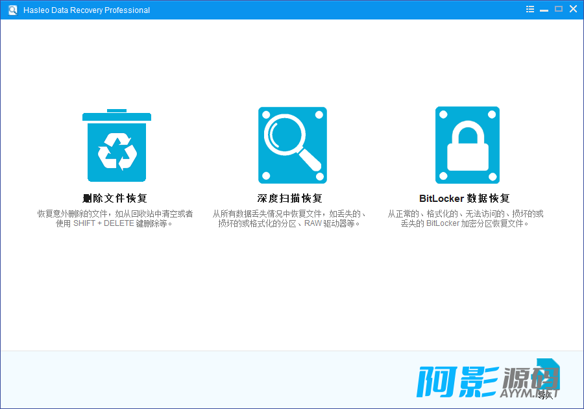Click the recycle bin deleted file recovery icon
This screenshot has height=409, width=584.
click(x=117, y=145)
